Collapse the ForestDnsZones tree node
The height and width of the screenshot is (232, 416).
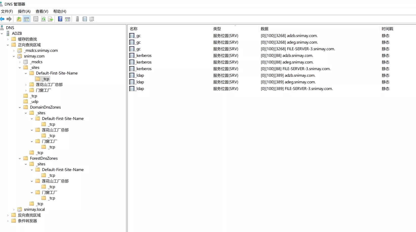[x=20, y=159]
